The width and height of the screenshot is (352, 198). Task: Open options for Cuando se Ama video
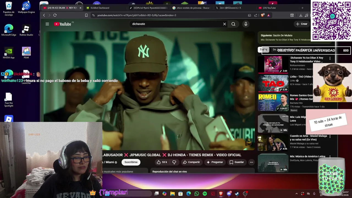330,136
